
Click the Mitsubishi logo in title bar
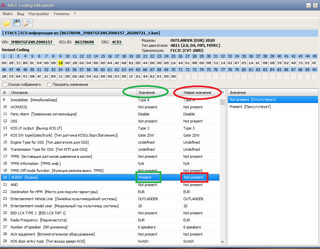coord(3,5)
